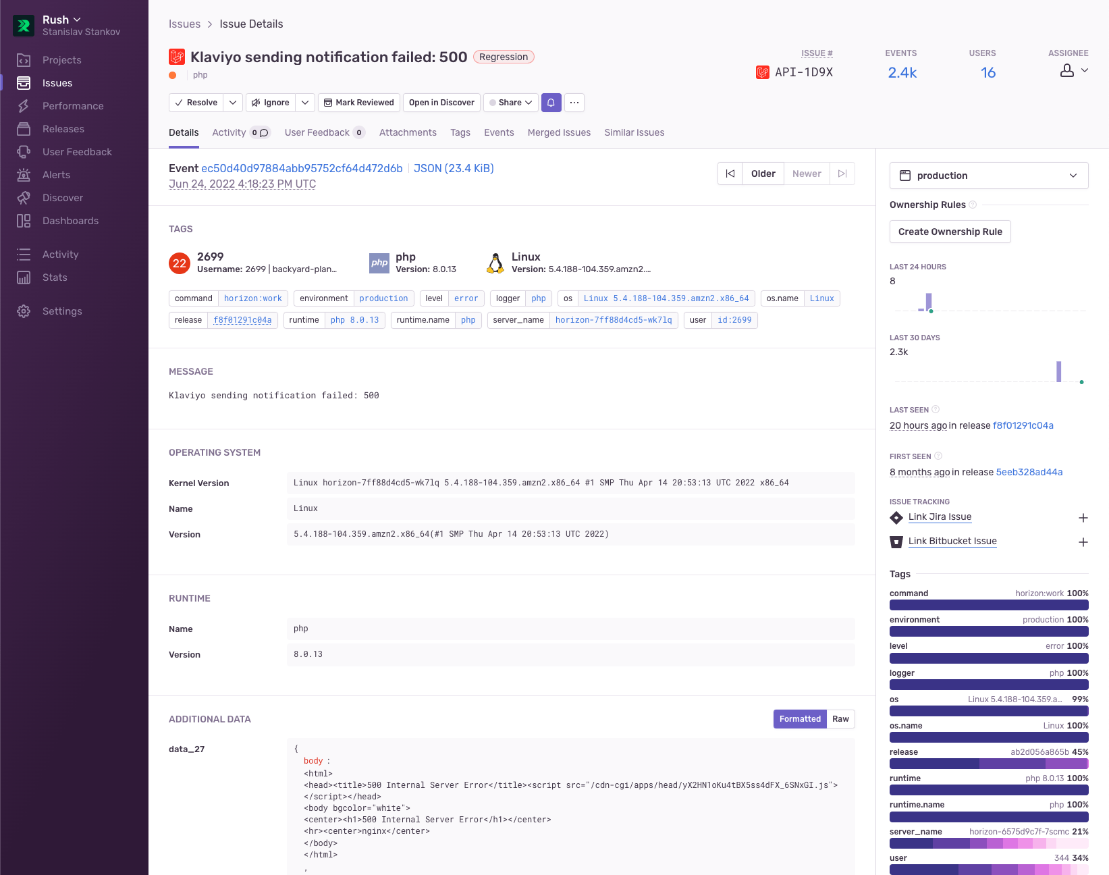
Task: Go to Releases via sidebar icon
Action: point(24,129)
